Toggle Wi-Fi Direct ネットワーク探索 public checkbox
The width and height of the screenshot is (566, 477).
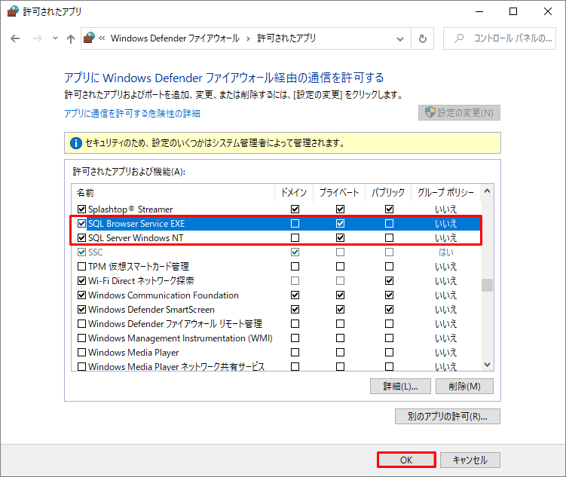[389, 281]
